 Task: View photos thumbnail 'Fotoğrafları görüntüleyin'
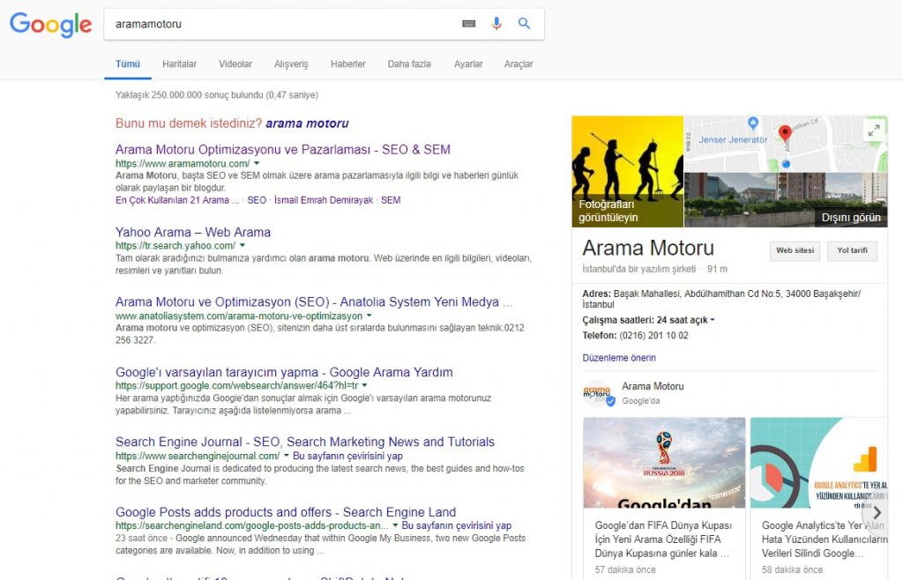point(628,172)
